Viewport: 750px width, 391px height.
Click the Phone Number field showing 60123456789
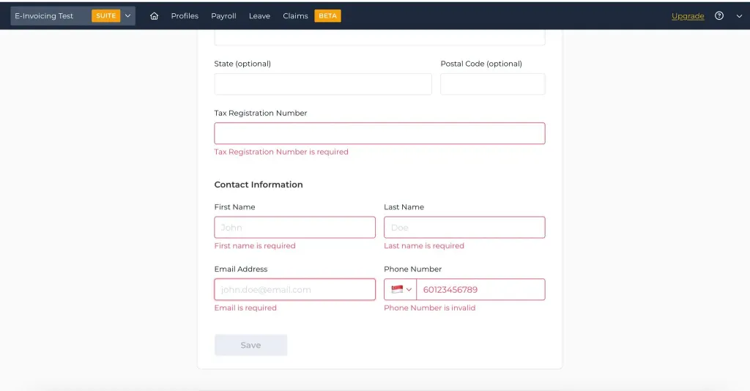click(x=480, y=289)
